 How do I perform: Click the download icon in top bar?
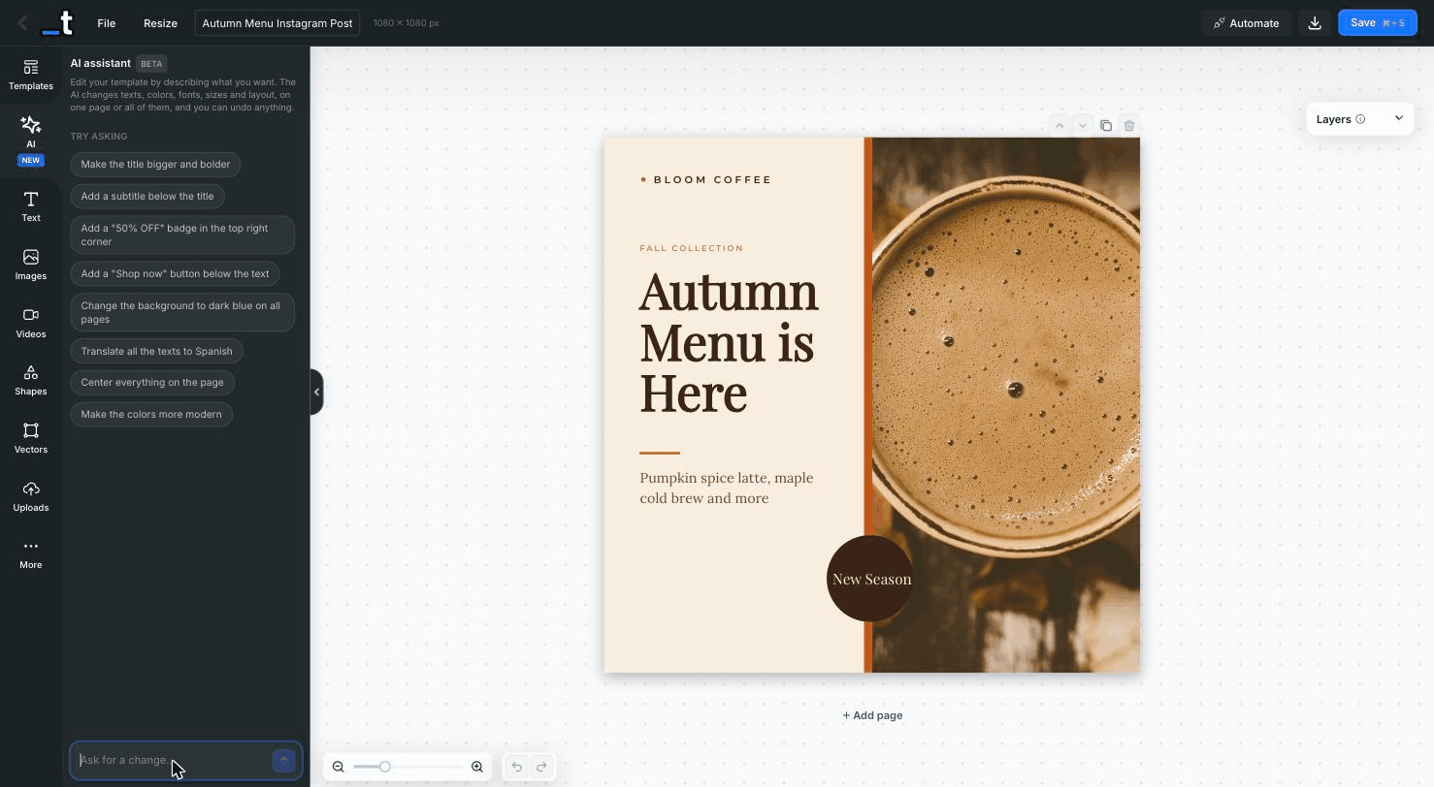[1315, 23]
